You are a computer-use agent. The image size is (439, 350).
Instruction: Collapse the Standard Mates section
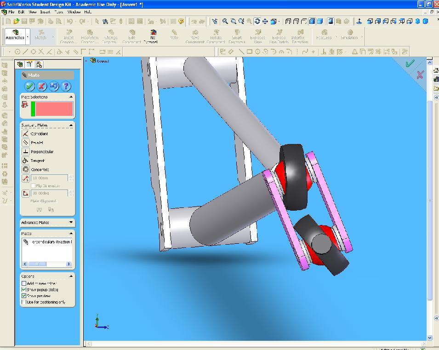71,125
